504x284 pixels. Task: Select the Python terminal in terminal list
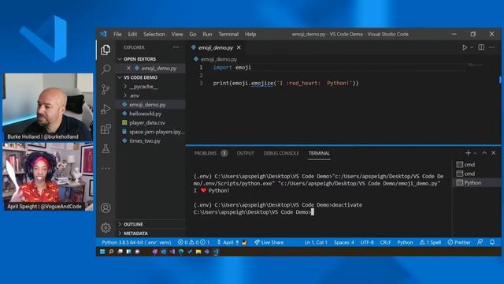click(476, 182)
